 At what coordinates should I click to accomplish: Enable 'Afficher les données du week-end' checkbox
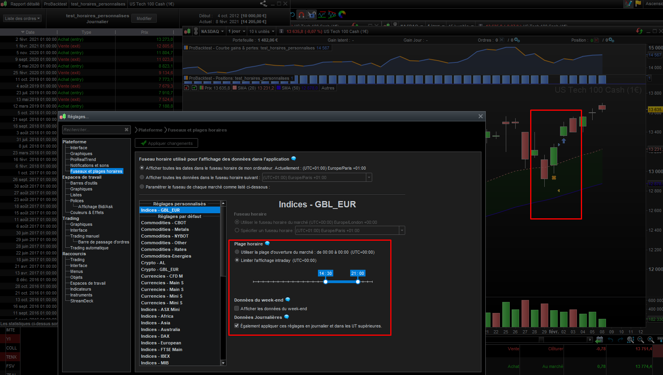(237, 309)
